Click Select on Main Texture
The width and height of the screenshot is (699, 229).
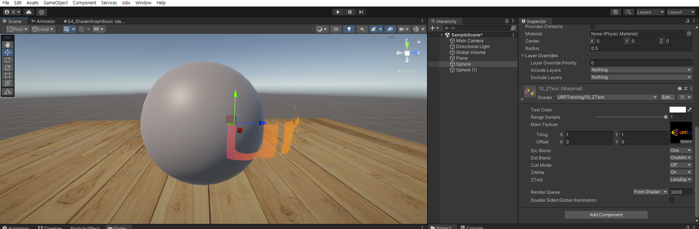point(686,142)
